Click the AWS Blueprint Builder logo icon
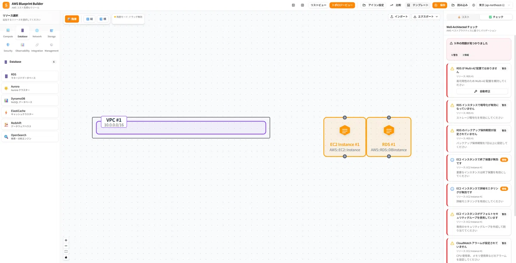This screenshot has height=263, width=516. point(6,5)
